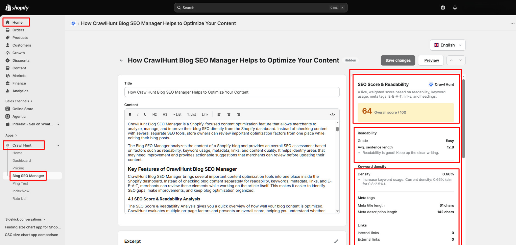Click the SEO panel scrollbar
This screenshot has height=245, width=516.
463,118
